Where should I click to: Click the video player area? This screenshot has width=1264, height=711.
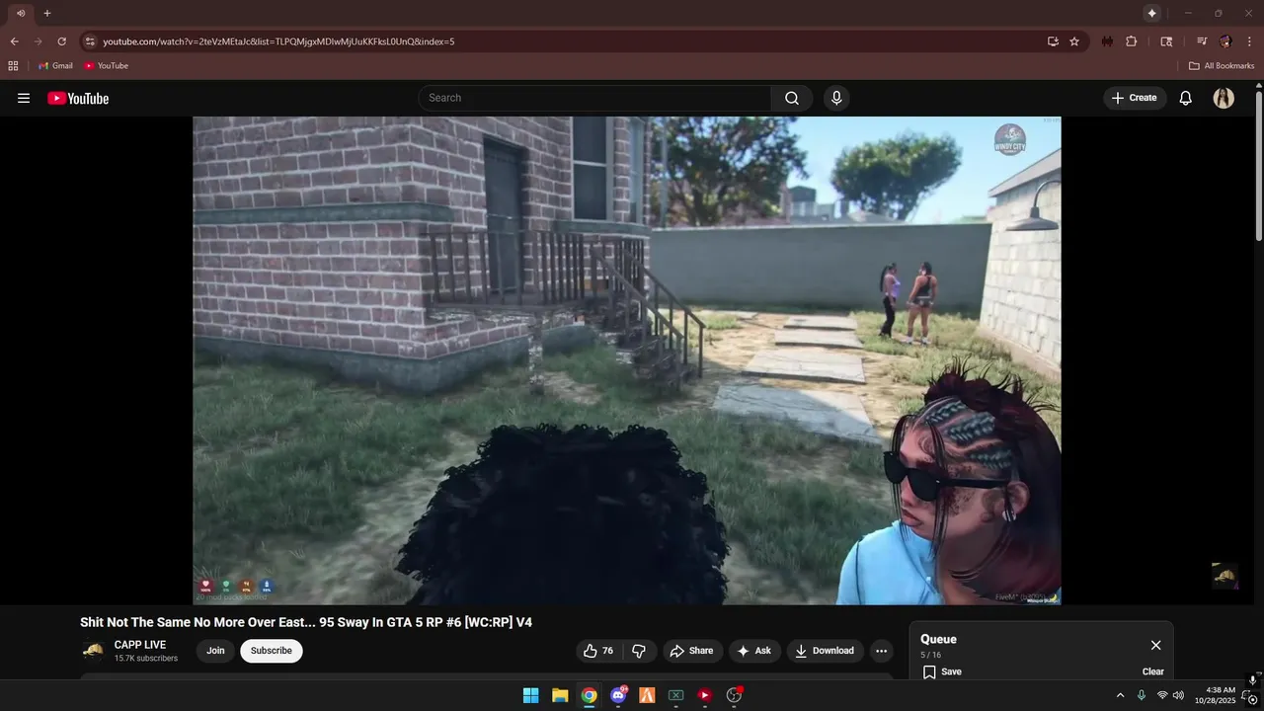pyautogui.click(x=627, y=360)
